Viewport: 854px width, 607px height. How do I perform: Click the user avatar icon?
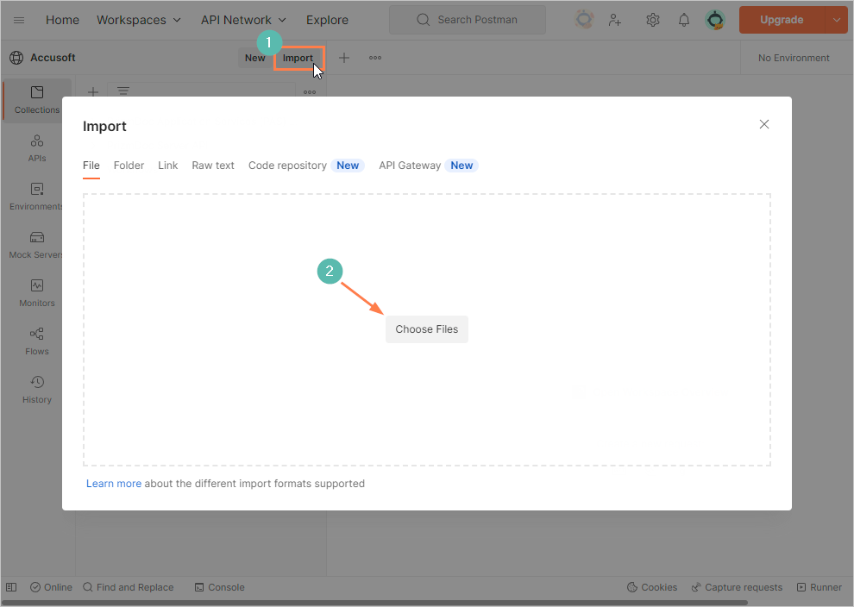(715, 20)
